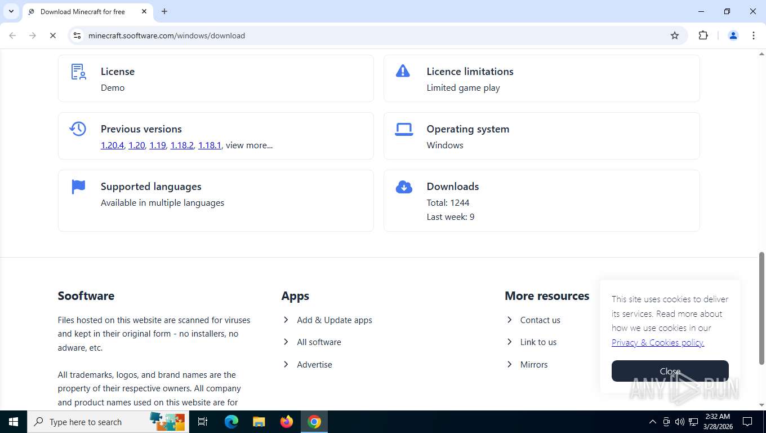
Task: Click the Downloads cloud icon
Action: click(x=404, y=187)
